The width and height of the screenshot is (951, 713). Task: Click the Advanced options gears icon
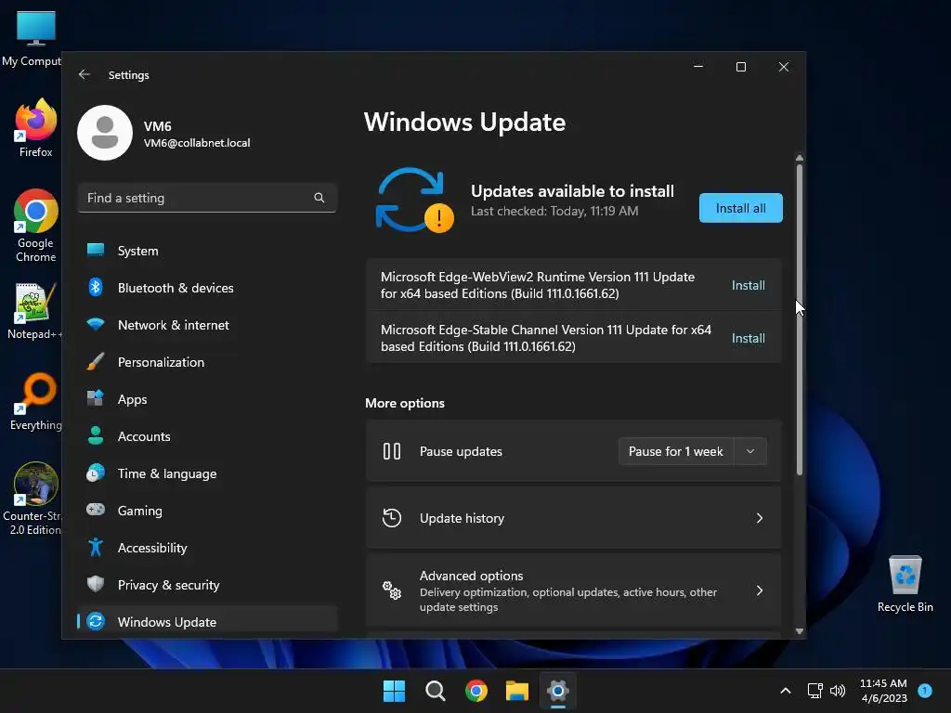coord(392,590)
